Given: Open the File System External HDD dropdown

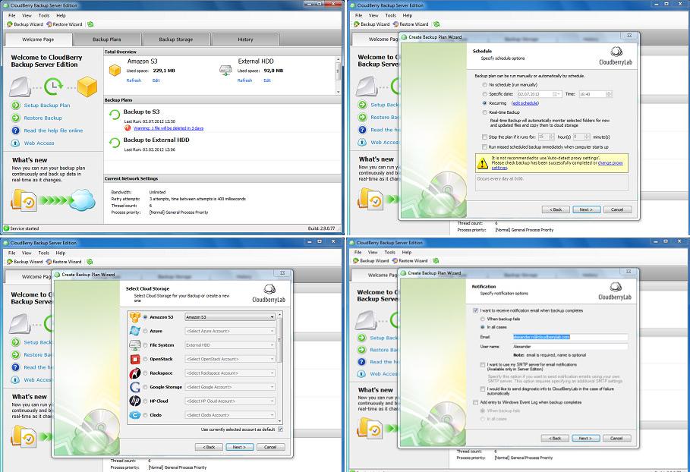Looking at the screenshot, I should pyautogui.click(x=230, y=345).
